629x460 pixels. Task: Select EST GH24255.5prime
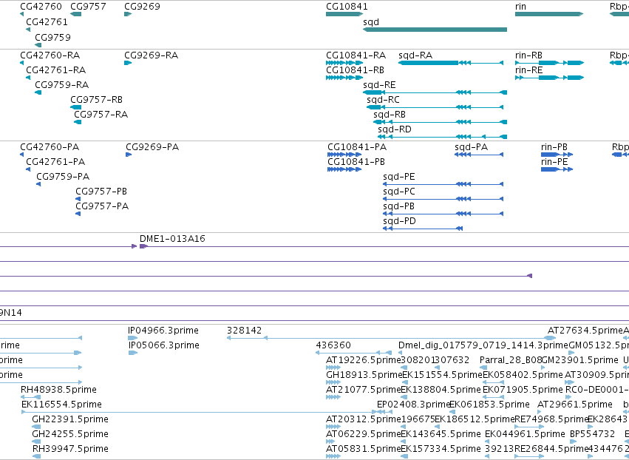tap(69, 434)
